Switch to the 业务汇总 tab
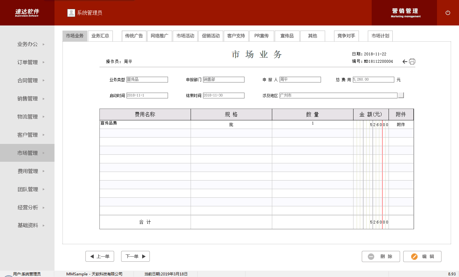The height and width of the screenshot is (277, 459). click(100, 36)
